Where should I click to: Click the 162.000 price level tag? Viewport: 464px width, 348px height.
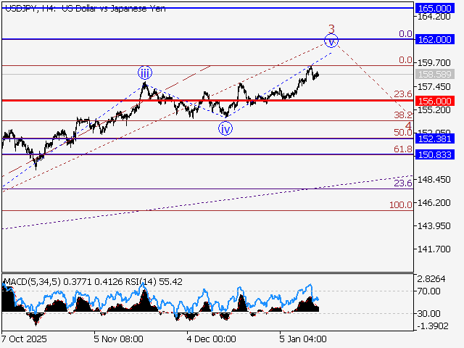pos(434,38)
